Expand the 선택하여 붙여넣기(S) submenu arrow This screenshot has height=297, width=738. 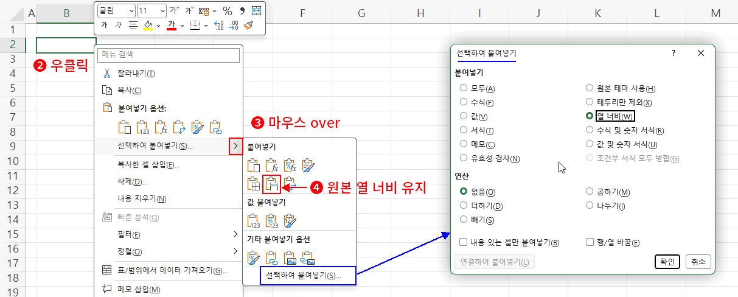(235, 146)
